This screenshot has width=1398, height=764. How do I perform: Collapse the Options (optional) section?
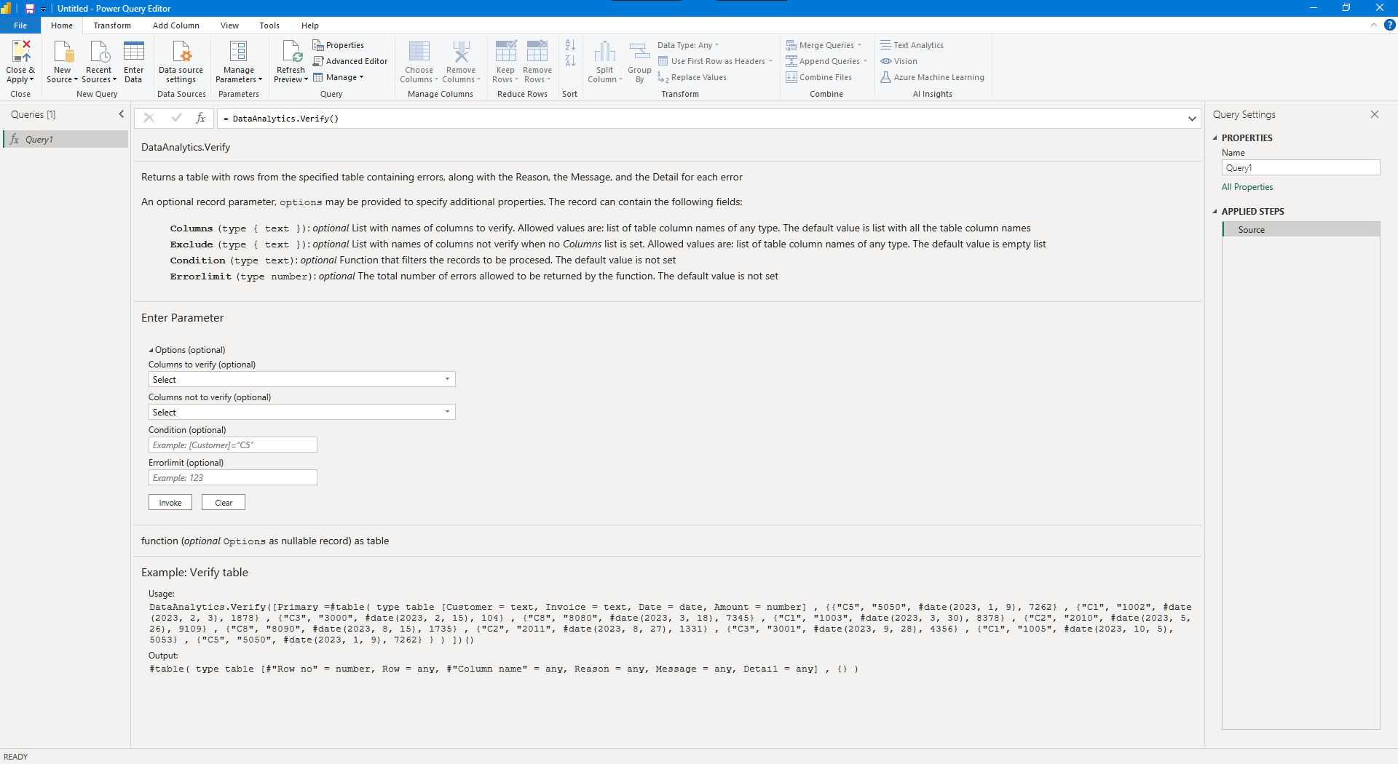point(151,350)
